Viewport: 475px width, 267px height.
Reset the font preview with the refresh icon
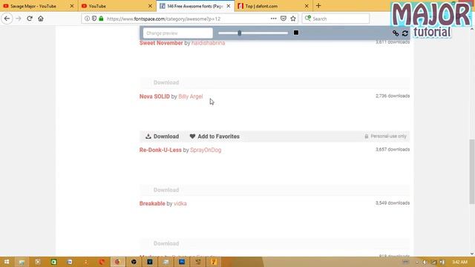click(405, 33)
